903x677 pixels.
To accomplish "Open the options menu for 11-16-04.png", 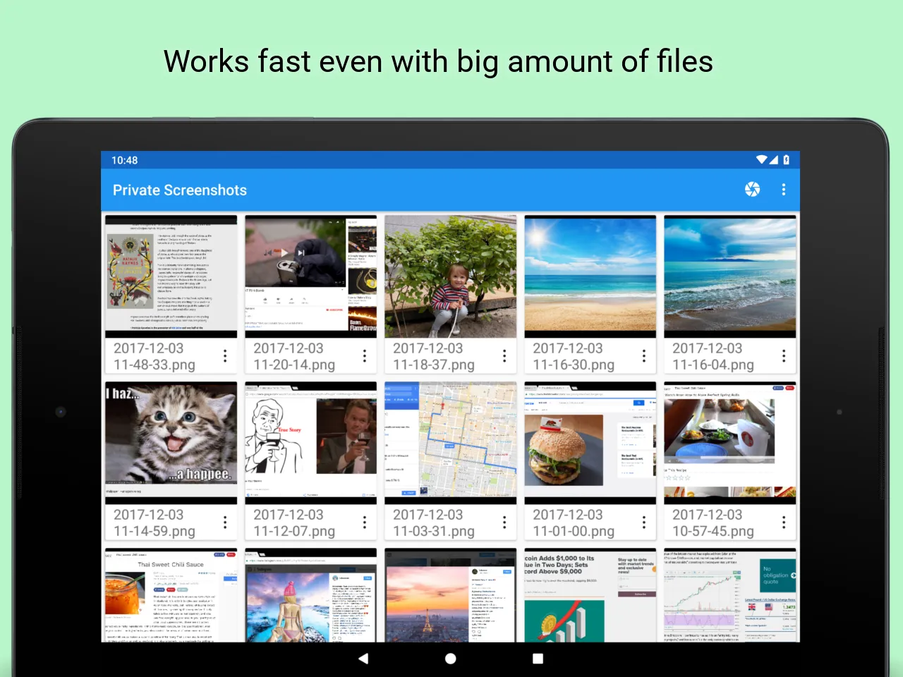I will (x=784, y=356).
